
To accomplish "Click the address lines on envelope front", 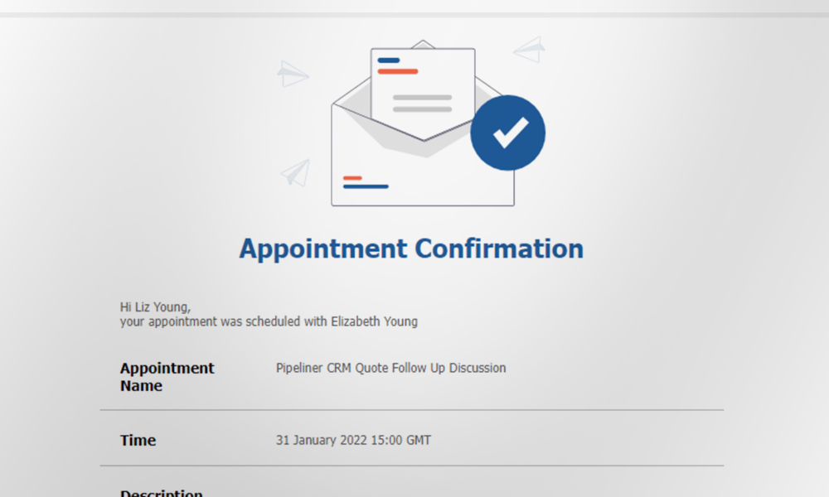I will click(365, 182).
